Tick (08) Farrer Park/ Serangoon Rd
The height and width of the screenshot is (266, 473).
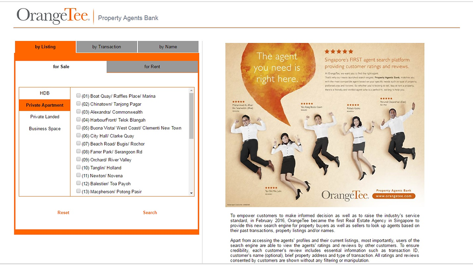click(78, 151)
